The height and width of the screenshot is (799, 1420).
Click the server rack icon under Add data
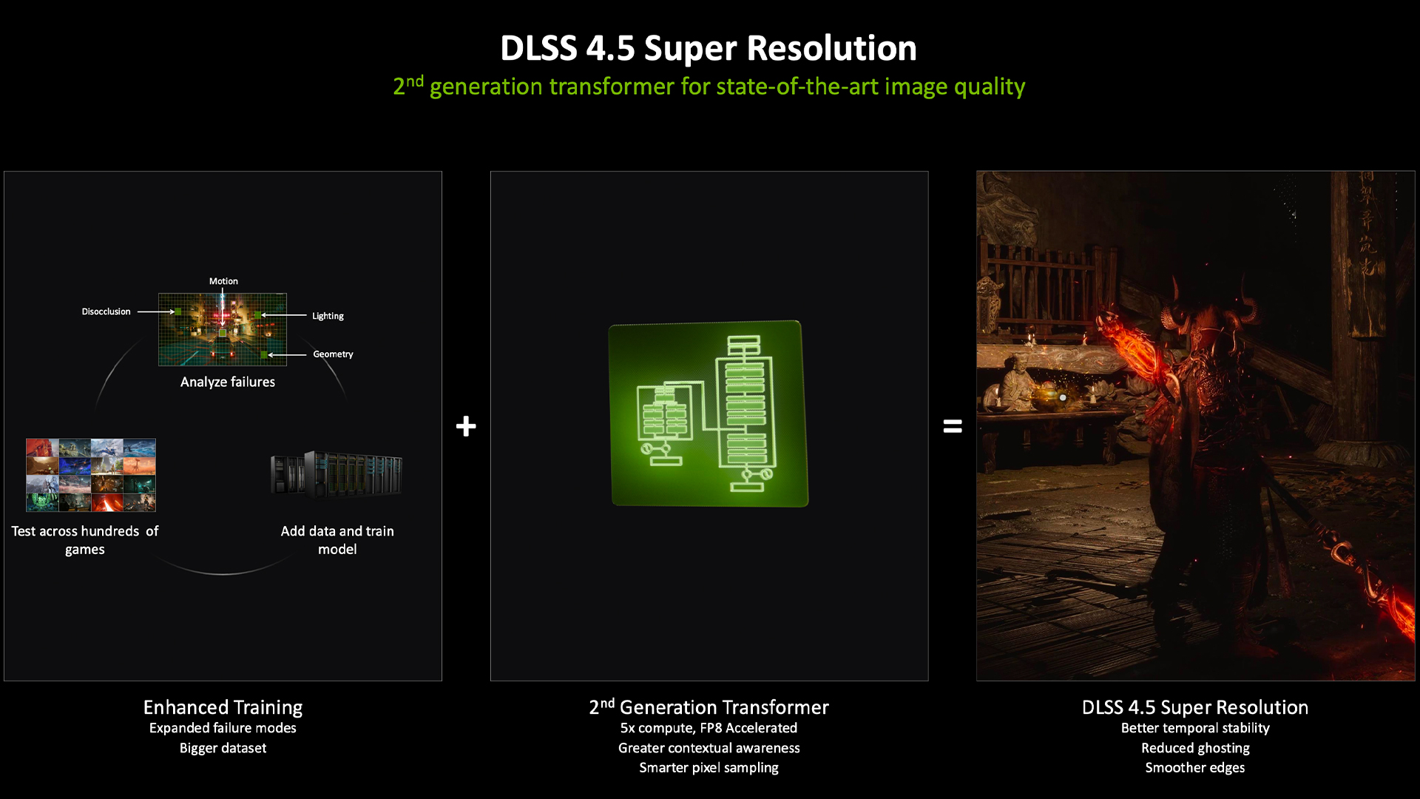[337, 476]
